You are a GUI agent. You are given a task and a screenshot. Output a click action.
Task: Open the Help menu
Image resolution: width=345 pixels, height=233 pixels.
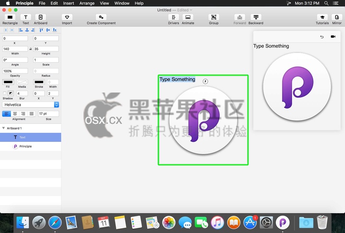tap(139, 3)
